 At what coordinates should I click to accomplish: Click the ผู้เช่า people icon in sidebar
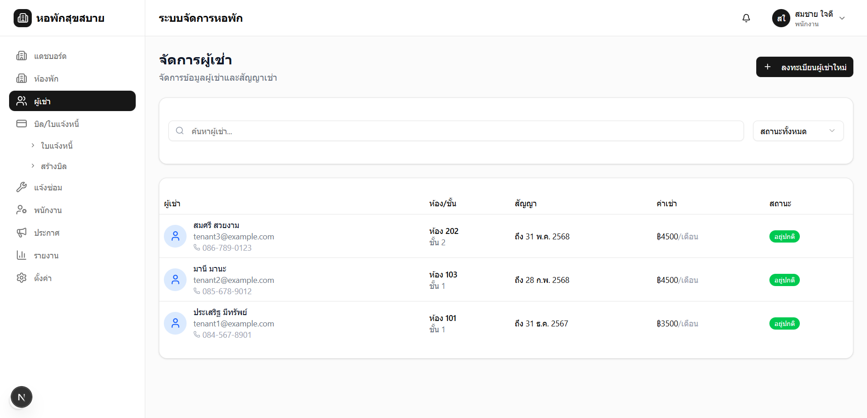[21, 101]
